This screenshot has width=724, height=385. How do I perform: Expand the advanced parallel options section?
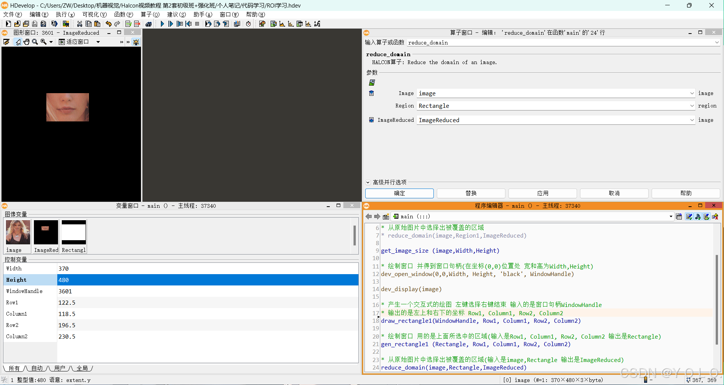(x=368, y=182)
